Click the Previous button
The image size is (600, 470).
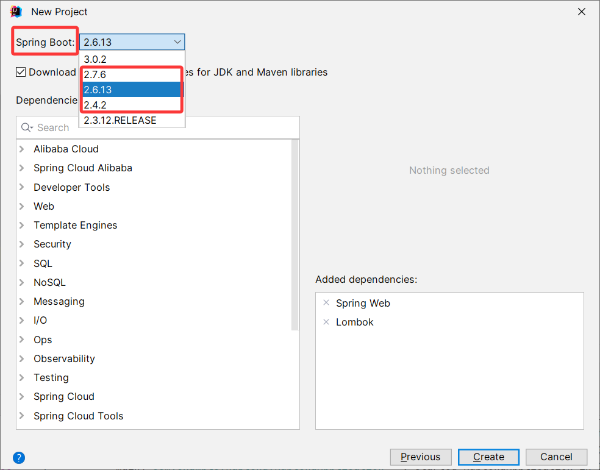421,457
